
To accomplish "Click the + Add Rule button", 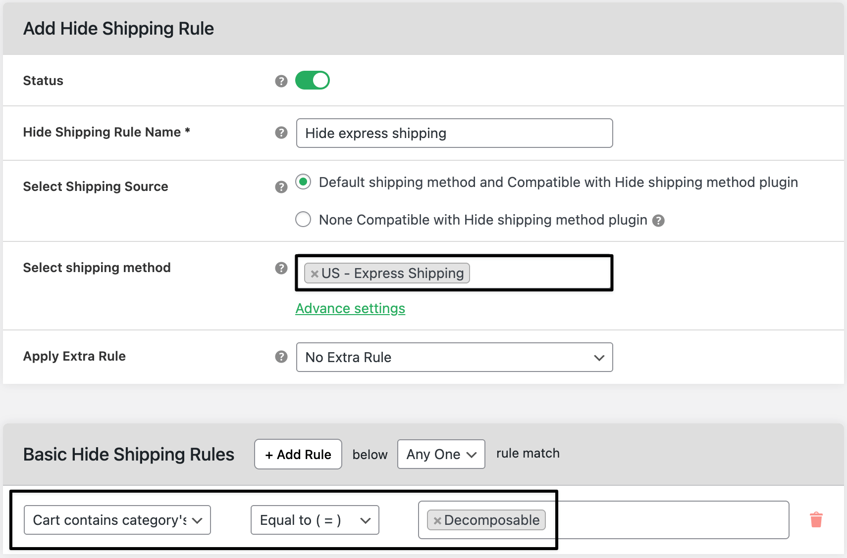I will (x=298, y=454).
